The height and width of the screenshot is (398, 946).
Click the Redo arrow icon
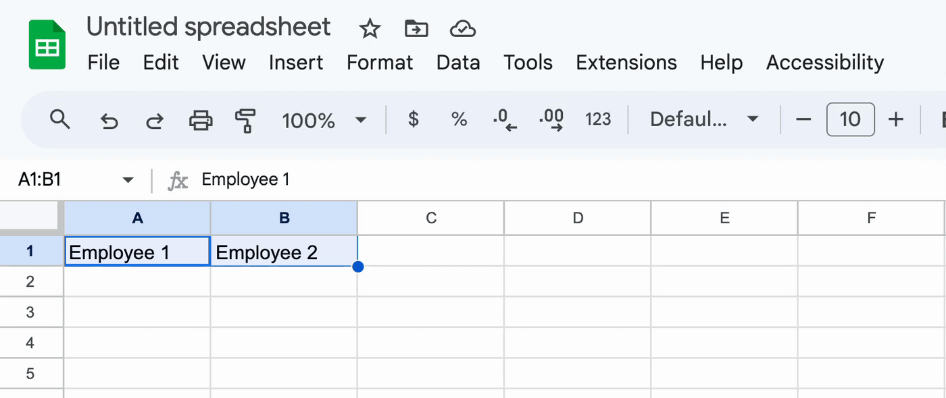pos(155,121)
